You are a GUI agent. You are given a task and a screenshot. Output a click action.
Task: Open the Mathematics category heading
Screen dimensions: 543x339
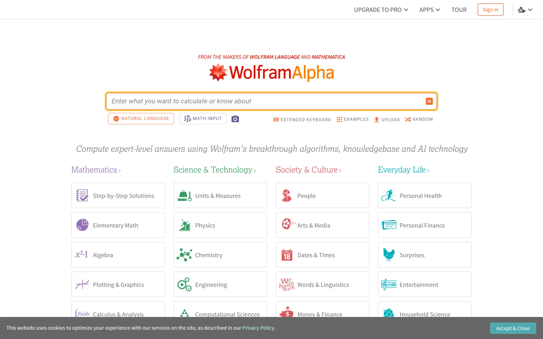pos(96,169)
